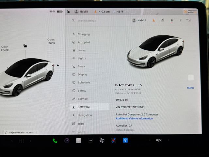The width and height of the screenshot is (209, 157).
Task: Tap the HI temperature readout
Action: [x=21, y=141]
